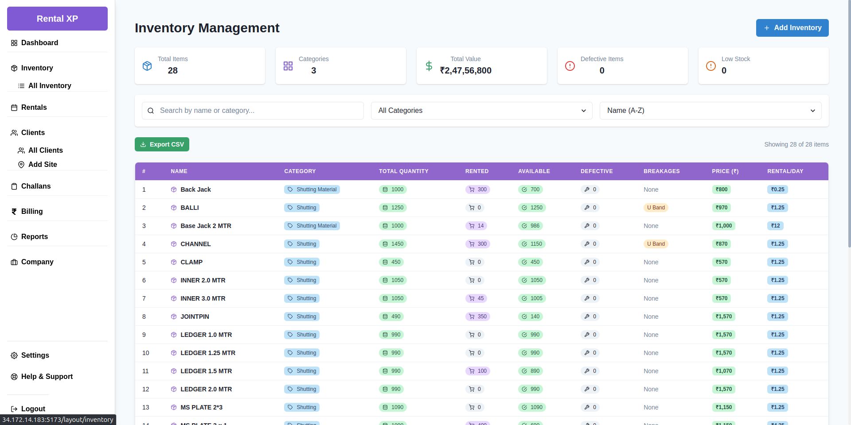Export inventory with Export CSV button
Image resolution: width=851 pixels, height=425 pixels.
162,144
